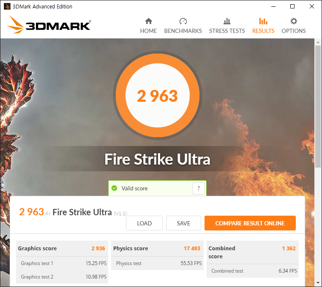322x287 pixels.
Task: Click the LOAD result button
Action: [x=144, y=223]
